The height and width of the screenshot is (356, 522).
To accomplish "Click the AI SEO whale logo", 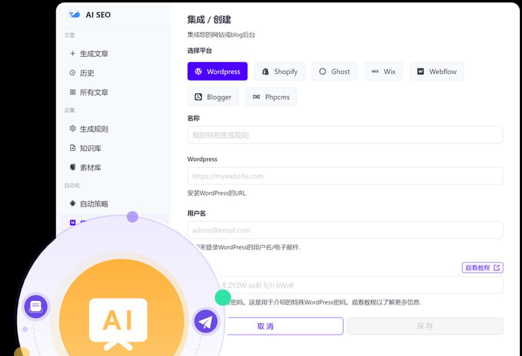I will coord(74,14).
